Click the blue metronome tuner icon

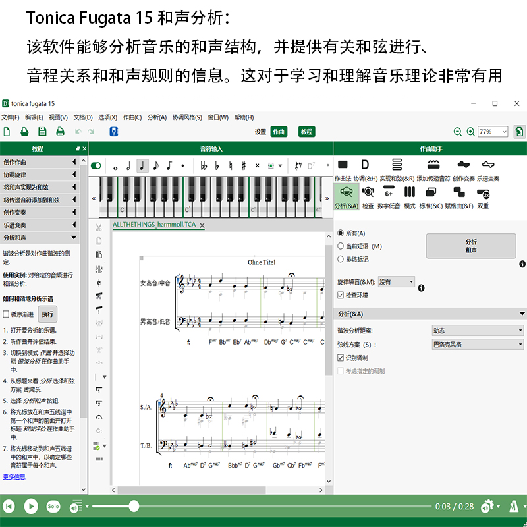click(x=114, y=132)
